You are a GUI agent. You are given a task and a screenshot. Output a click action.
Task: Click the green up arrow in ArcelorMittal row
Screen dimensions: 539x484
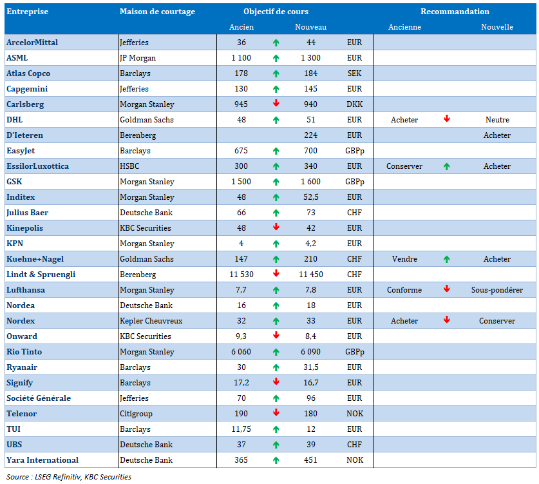pyautogui.click(x=276, y=43)
